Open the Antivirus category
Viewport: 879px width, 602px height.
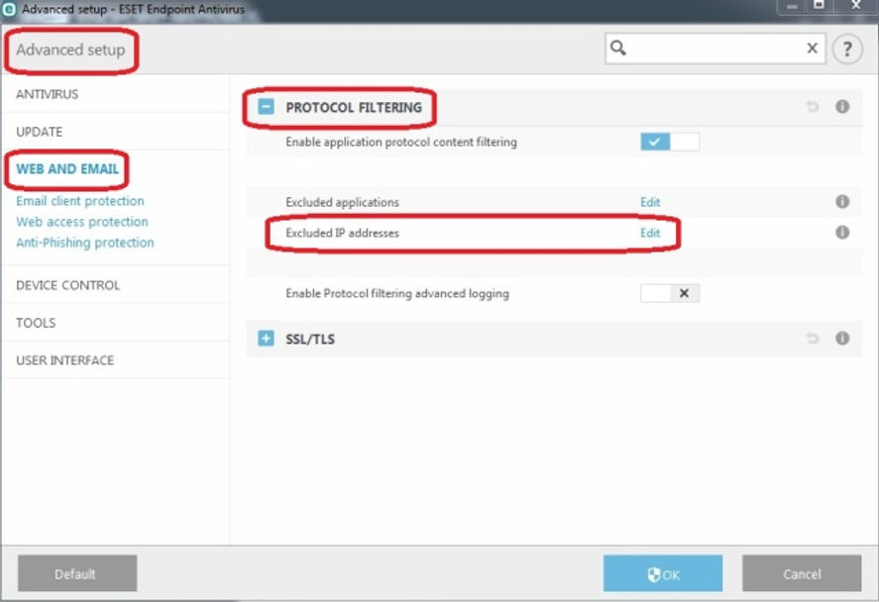click(x=48, y=94)
